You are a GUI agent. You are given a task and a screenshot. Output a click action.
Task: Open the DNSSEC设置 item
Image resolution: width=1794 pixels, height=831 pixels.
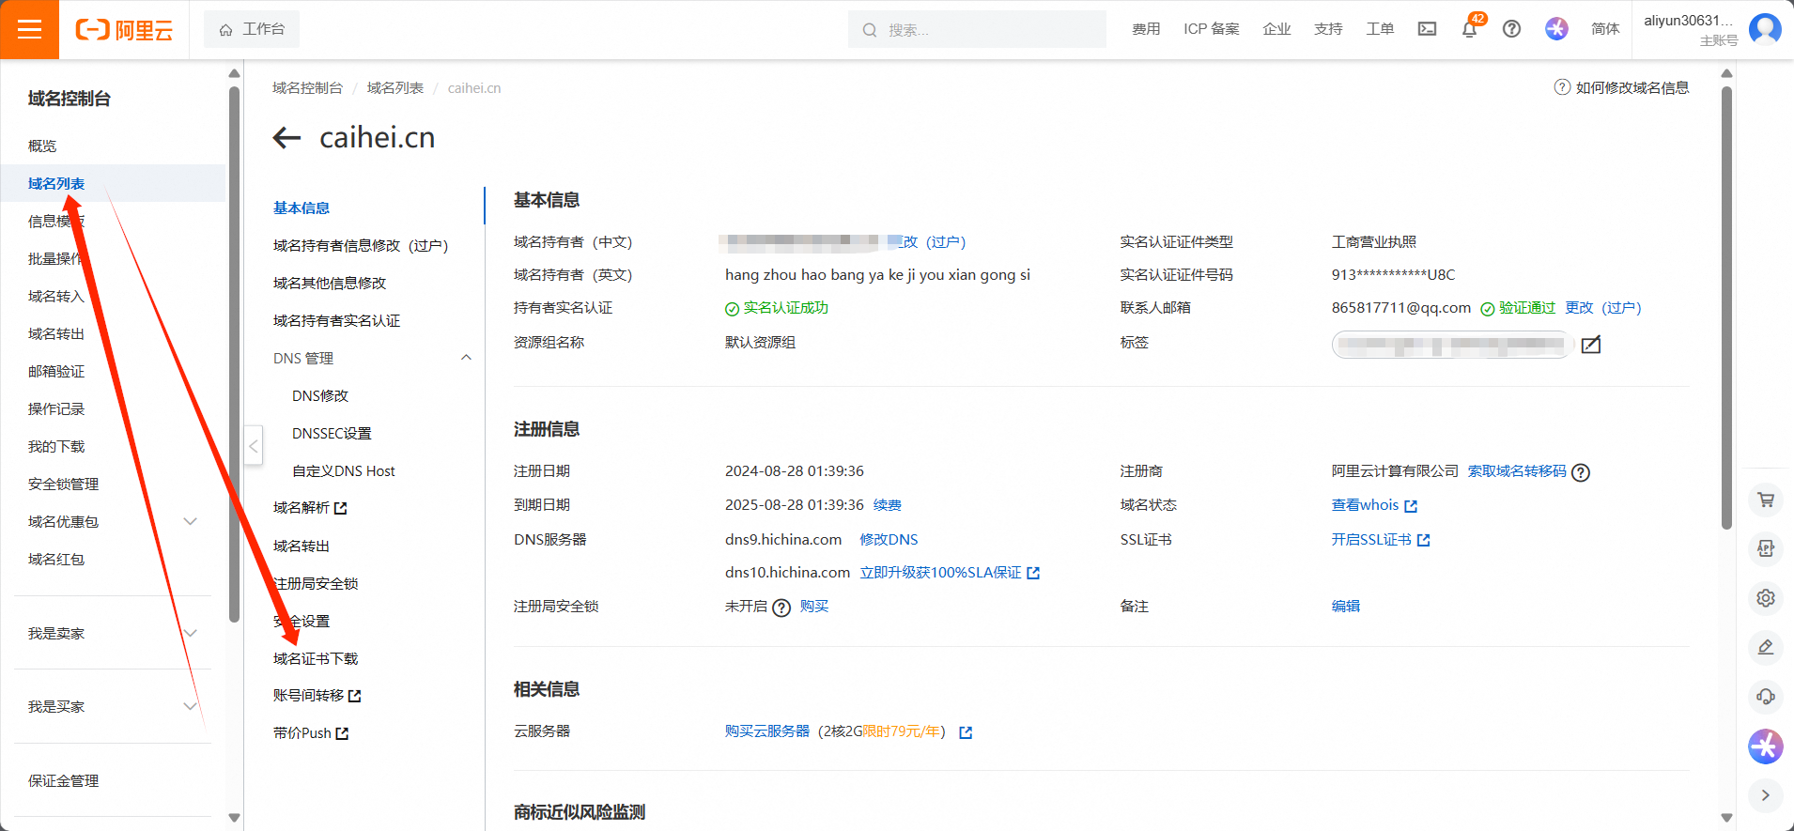332,433
